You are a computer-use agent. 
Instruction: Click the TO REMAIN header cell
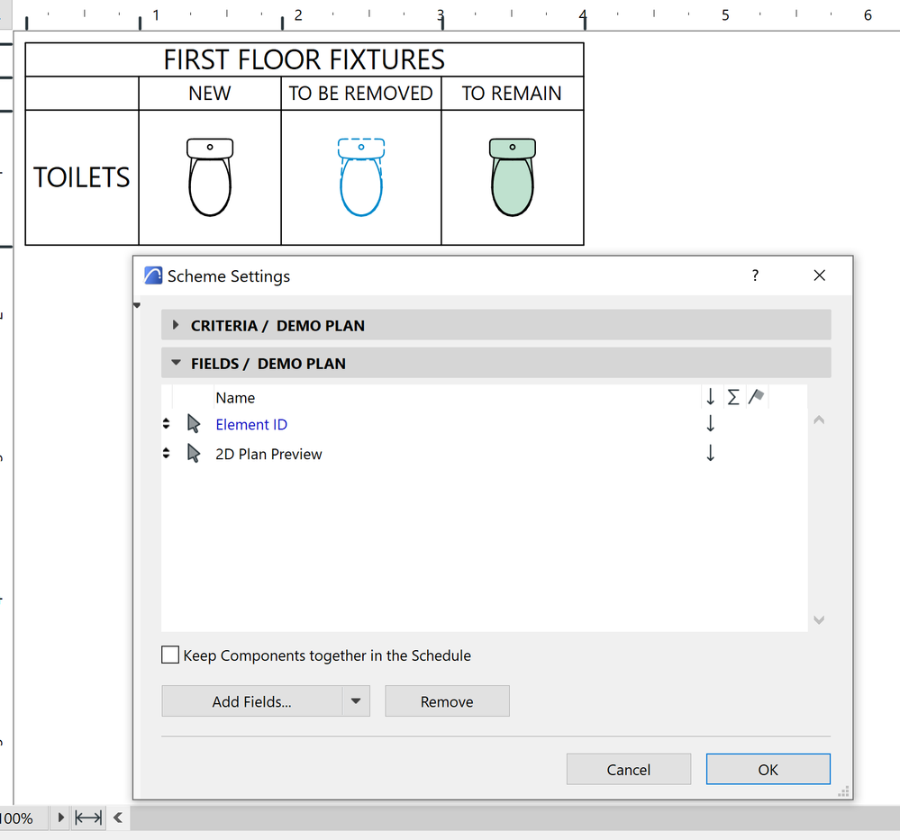(512, 93)
